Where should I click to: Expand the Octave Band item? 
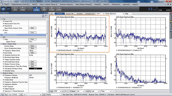tap(3, 80)
